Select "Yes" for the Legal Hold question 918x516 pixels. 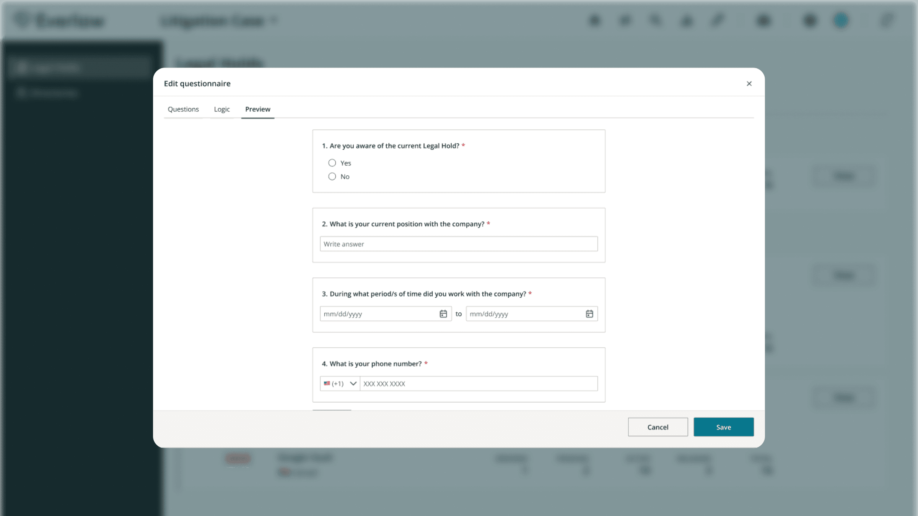click(x=332, y=162)
